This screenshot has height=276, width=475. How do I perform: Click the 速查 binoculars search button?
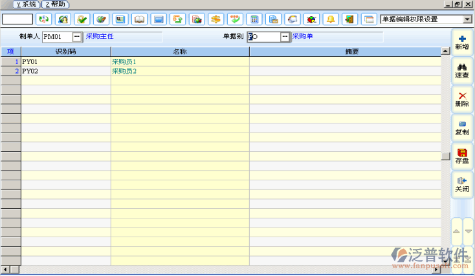click(x=462, y=70)
